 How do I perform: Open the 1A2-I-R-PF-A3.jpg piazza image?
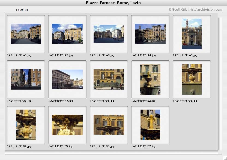[109, 34]
